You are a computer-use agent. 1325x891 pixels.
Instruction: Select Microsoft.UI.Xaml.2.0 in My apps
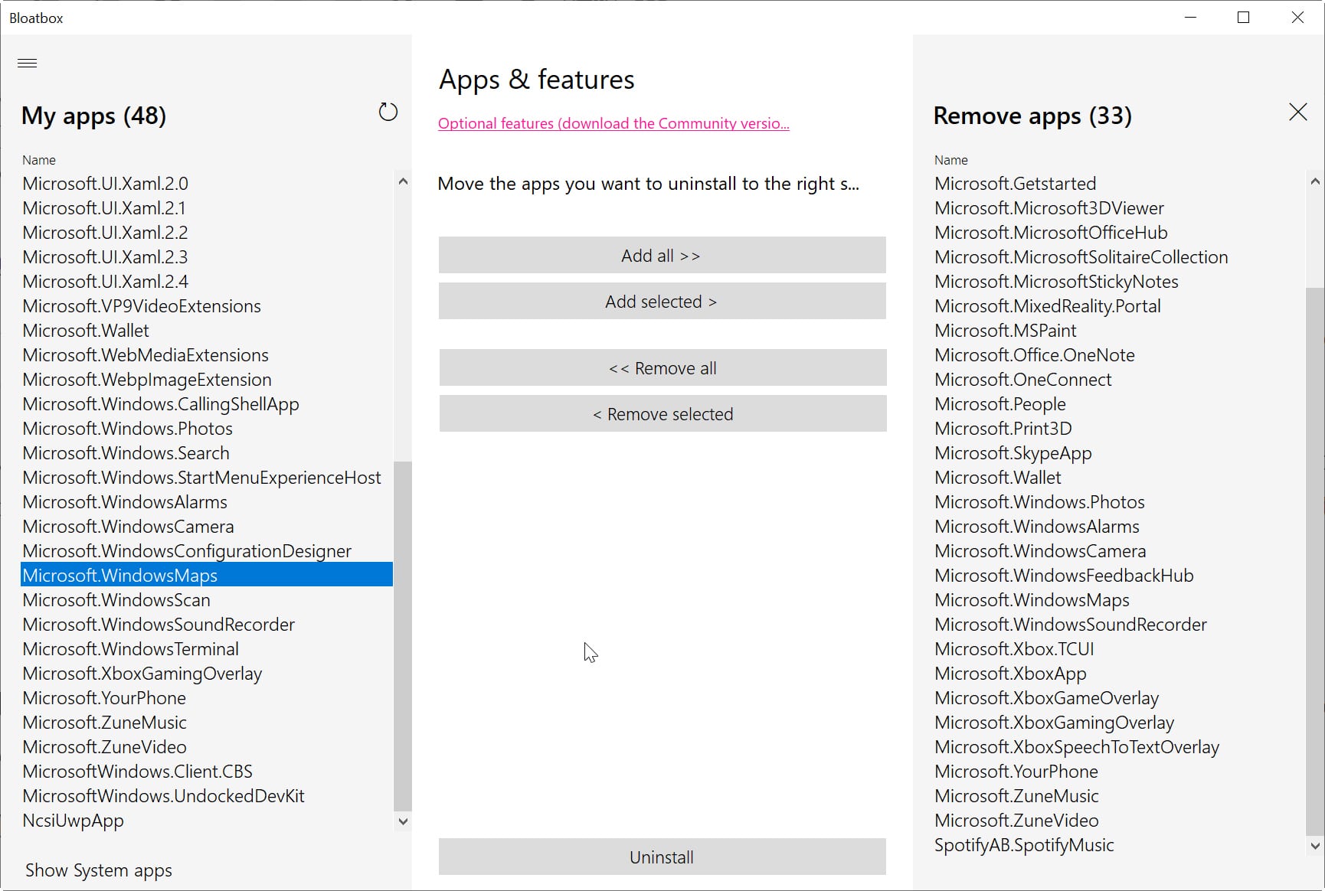(207, 184)
